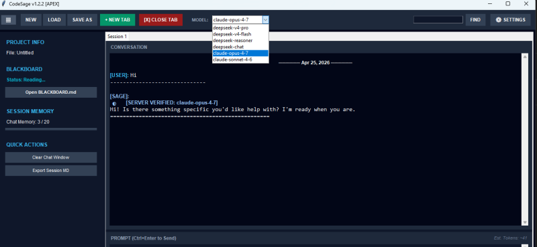Viewport: 537px width, 247px height.
Task: Click the Clear Chat Window button
Action: [51, 157]
